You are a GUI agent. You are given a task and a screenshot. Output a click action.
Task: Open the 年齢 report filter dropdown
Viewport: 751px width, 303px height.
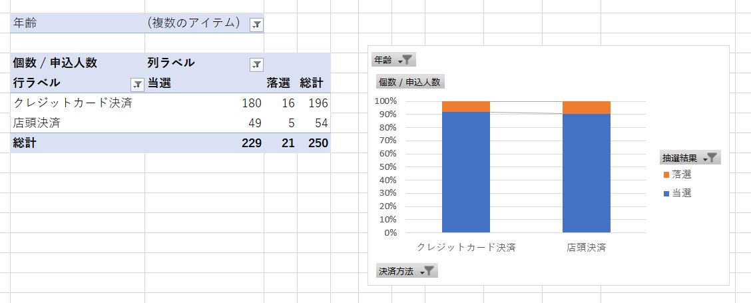tap(256, 25)
